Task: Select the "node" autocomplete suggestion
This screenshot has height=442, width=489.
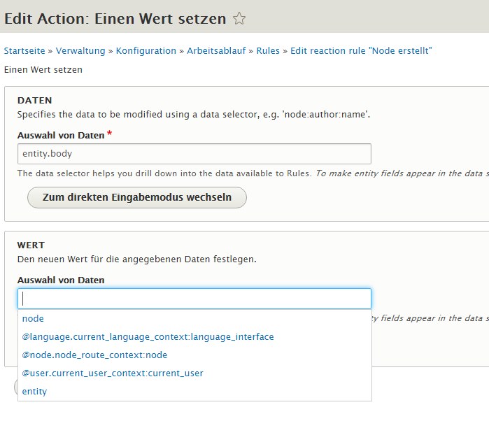Action: [x=33, y=319]
